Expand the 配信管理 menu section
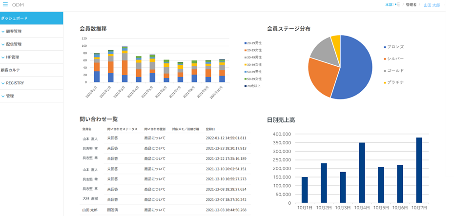 (32, 44)
